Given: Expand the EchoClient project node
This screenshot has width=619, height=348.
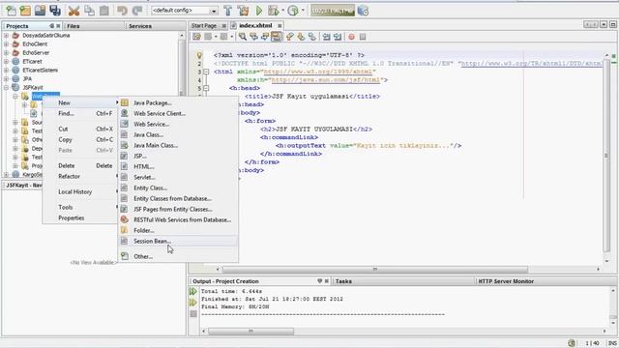Looking at the screenshot, I should [x=6, y=44].
